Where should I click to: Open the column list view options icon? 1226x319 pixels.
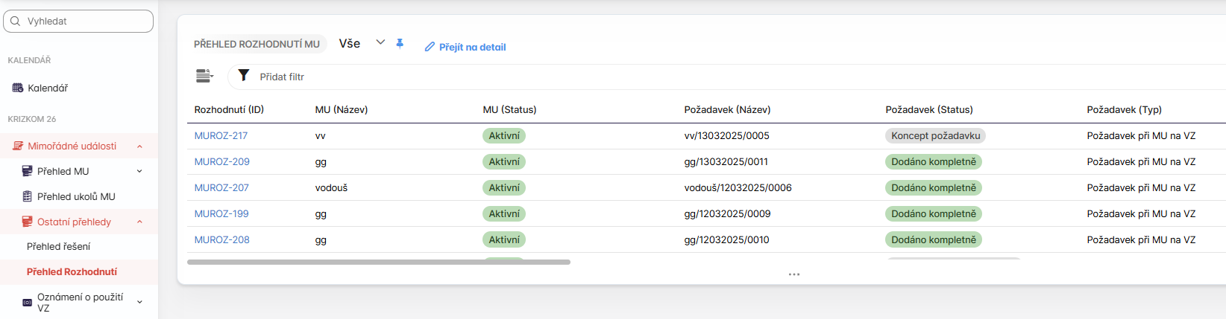[204, 76]
